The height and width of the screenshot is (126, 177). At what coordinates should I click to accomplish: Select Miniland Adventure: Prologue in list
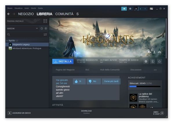pos(27,48)
